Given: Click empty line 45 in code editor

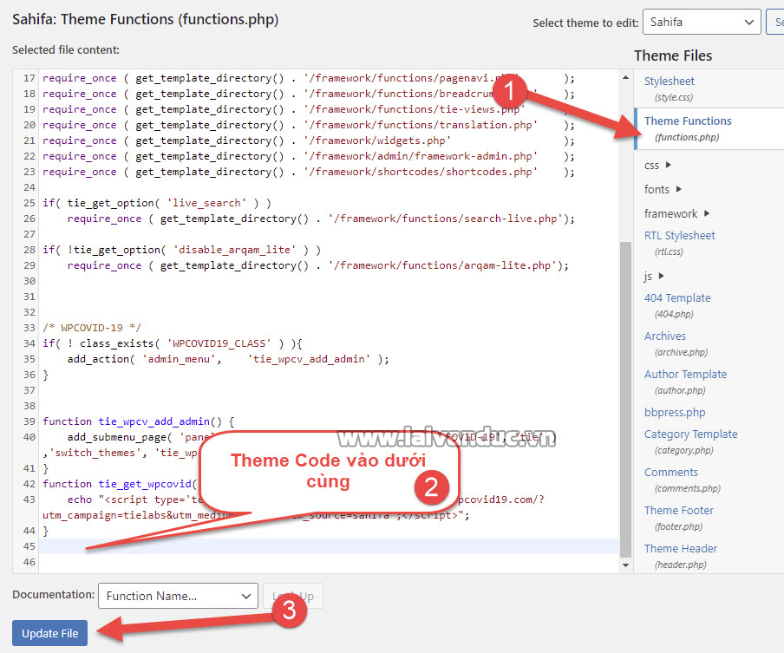Looking at the screenshot, I should [330, 546].
